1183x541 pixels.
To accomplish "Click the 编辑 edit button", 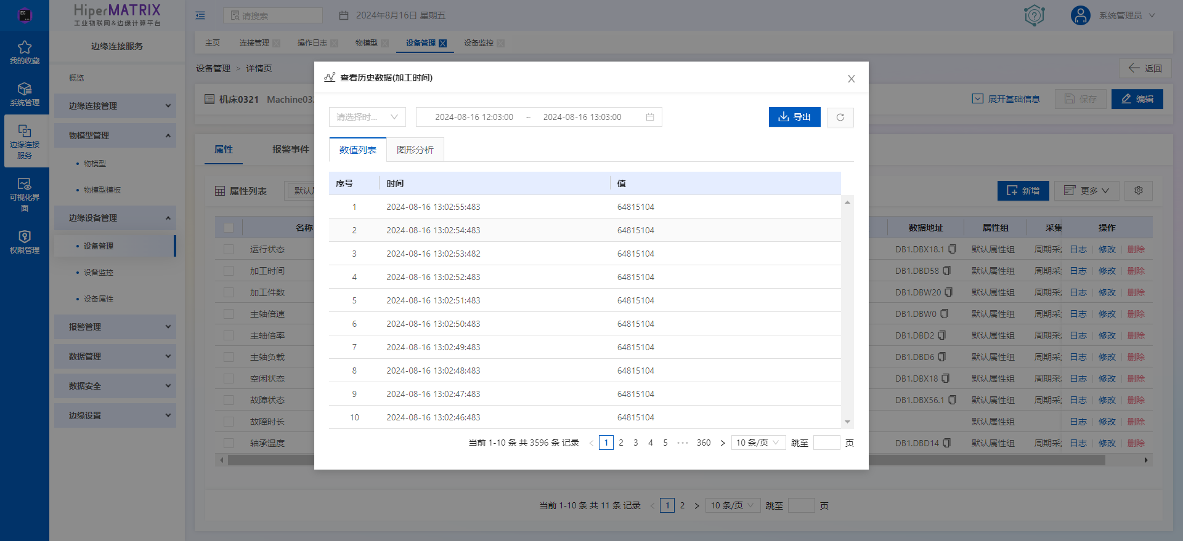I will tap(1137, 99).
